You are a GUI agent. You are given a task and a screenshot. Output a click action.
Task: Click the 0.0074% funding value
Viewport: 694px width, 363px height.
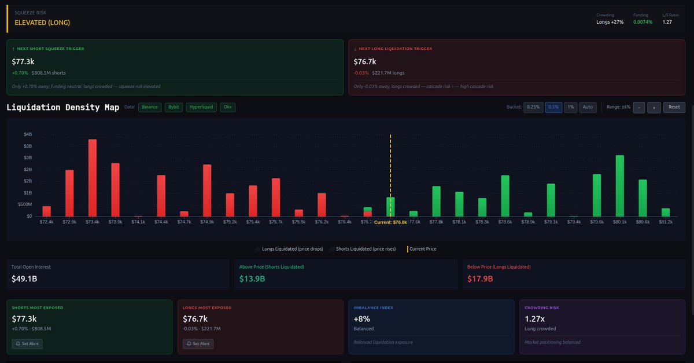(x=643, y=22)
